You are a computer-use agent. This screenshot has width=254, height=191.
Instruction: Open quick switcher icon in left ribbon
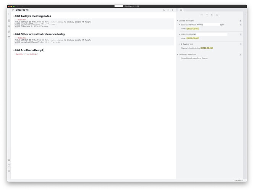coord(9,21)
